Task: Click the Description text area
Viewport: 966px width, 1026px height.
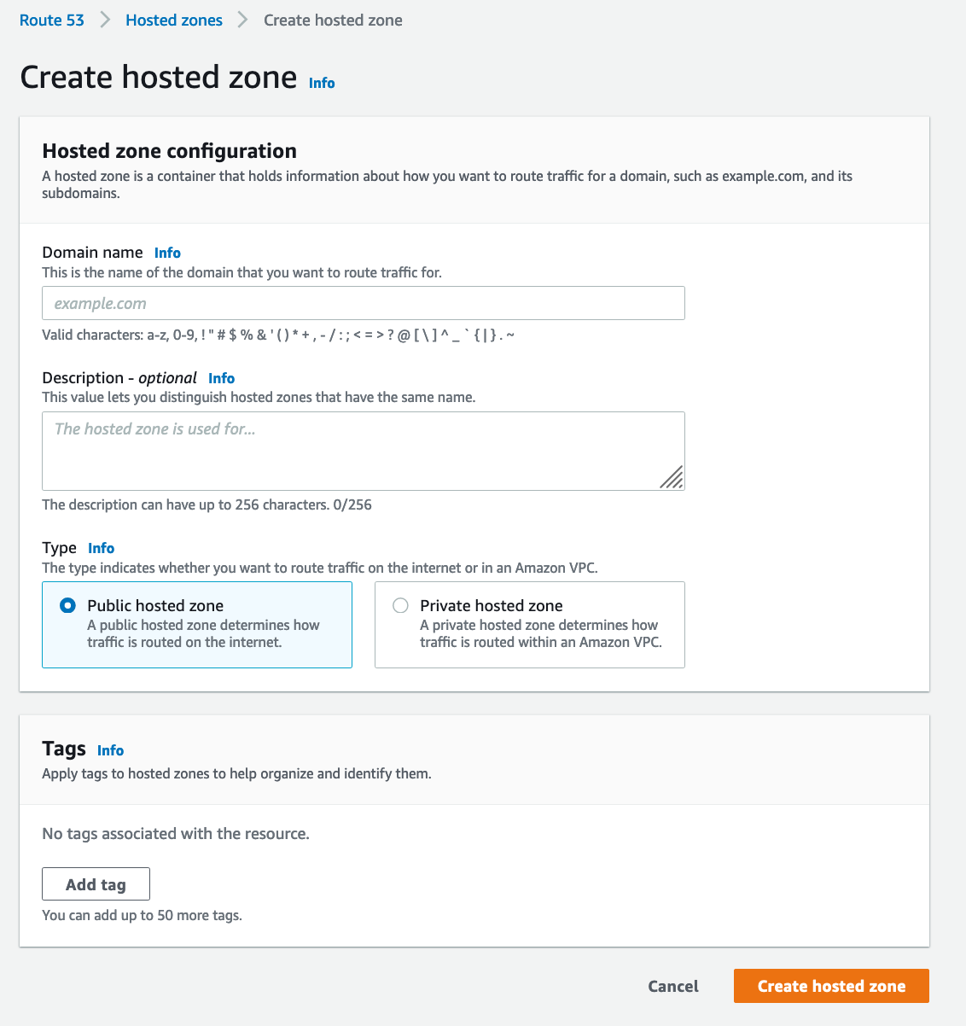Action: coord(364,451)
